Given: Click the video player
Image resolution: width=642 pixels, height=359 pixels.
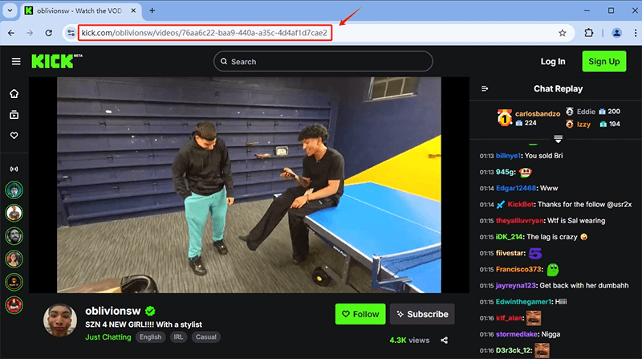Looking at the screenshot, I should pos(249,185).
